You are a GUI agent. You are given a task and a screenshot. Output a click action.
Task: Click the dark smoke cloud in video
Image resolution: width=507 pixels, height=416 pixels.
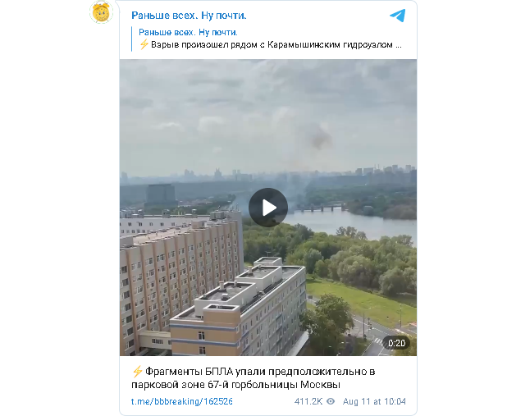point(319,139)
